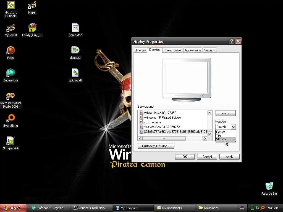Open the Screen Saver tab

coord(172,50)
